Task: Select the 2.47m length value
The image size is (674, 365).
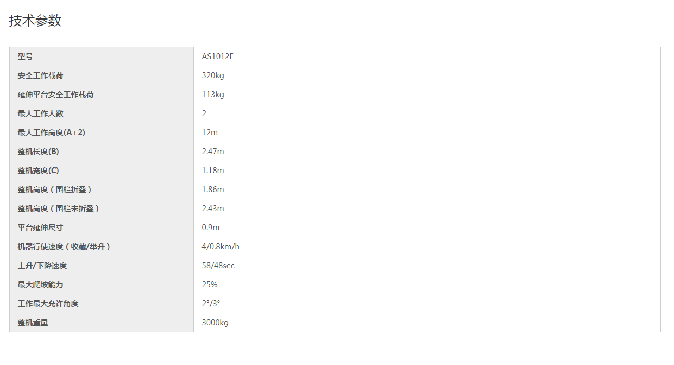Action: point(213,152)
